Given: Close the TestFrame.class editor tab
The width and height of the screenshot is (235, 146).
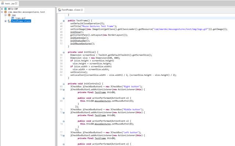Looking at the screenshot, I should pos(82,10).
